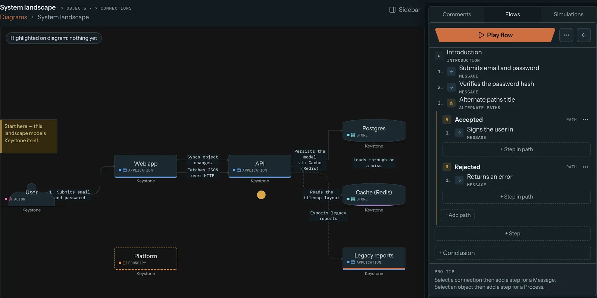Select the Platform boundary box
Screen dimensions: 597x298
pyautogui.click(x=146, y=259)
